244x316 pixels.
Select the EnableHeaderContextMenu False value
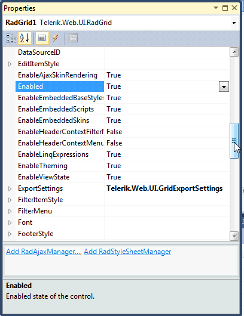(114, 143)
